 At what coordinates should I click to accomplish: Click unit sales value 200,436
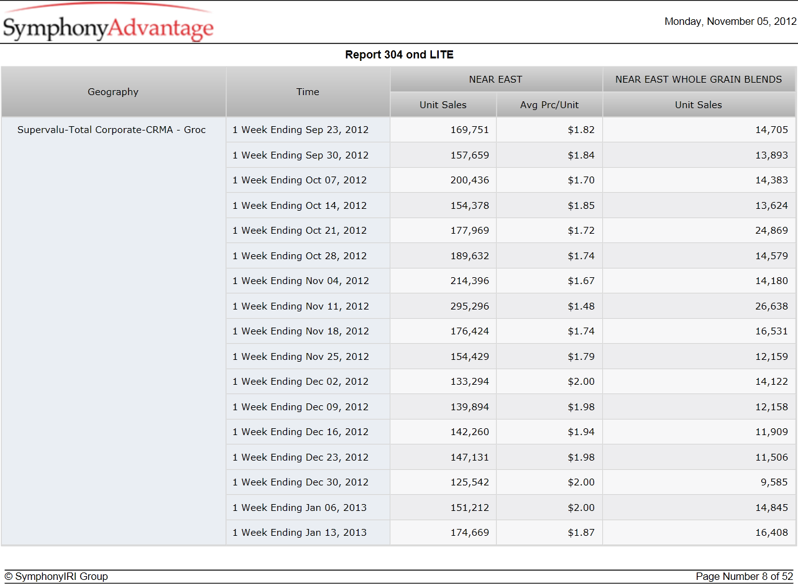click(470, 180)
